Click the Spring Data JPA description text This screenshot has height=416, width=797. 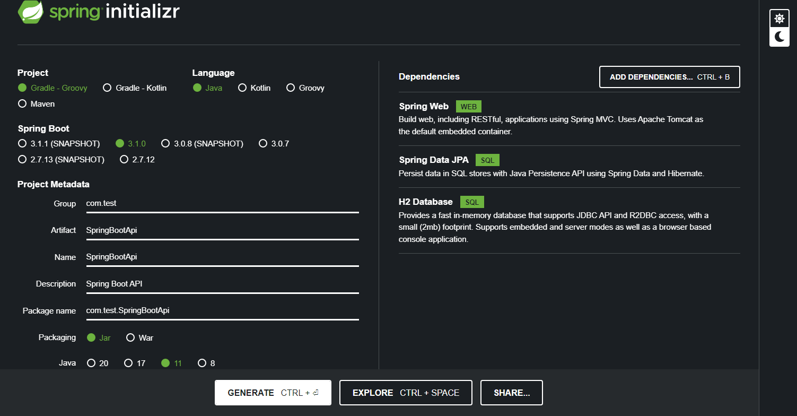tap(551, 174)
